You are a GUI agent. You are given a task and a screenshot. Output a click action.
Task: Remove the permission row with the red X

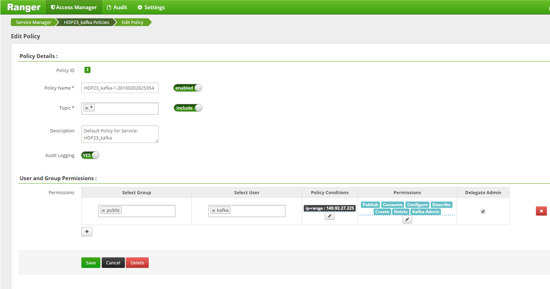pyautogui.click(x=541, y=211)
